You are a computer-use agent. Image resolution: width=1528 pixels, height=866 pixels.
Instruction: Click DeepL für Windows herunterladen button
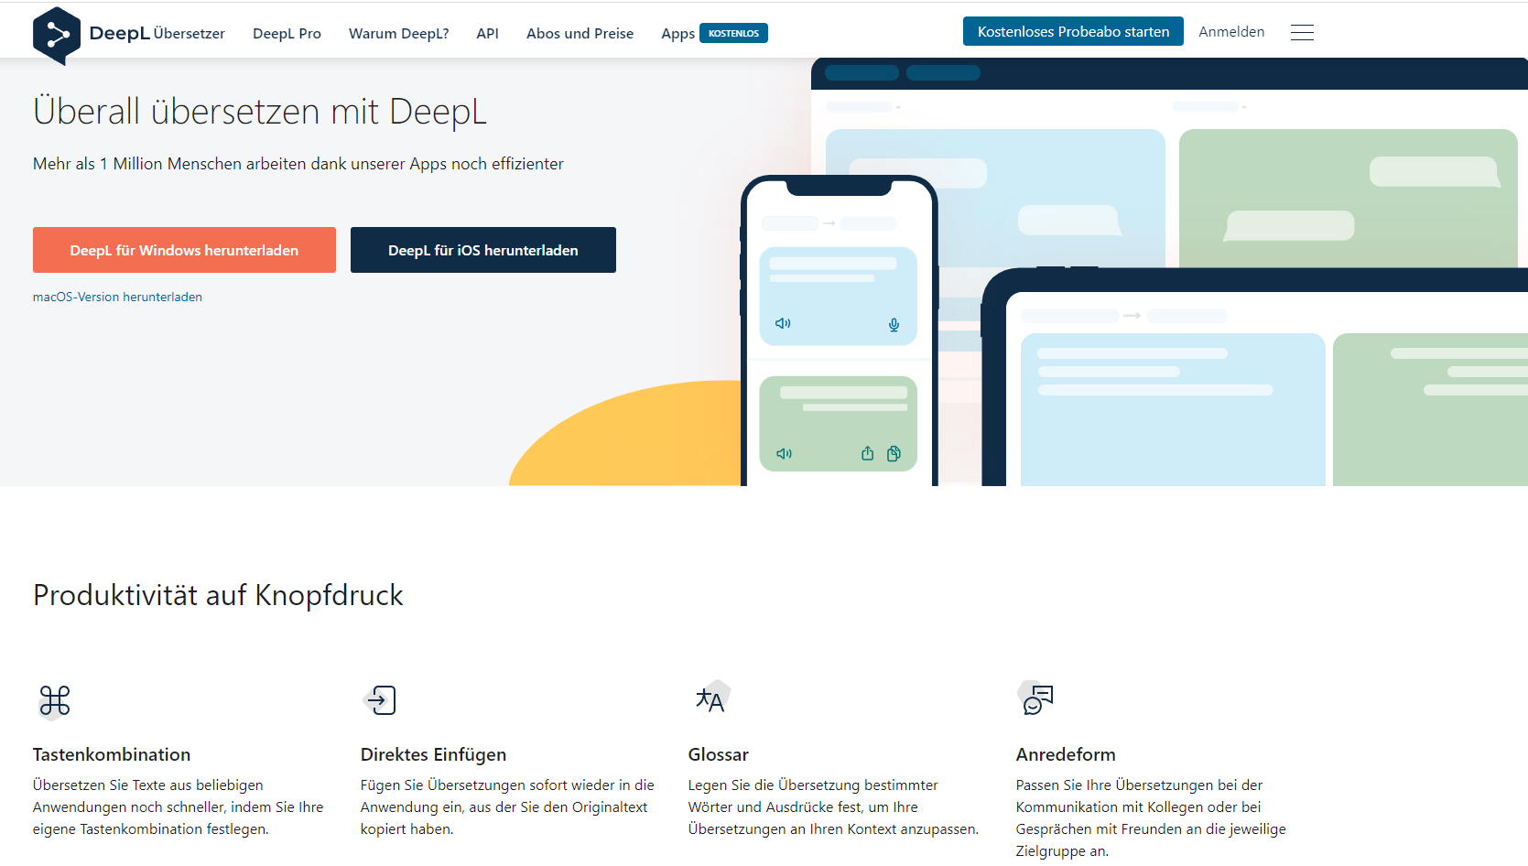tap(184, 250)
